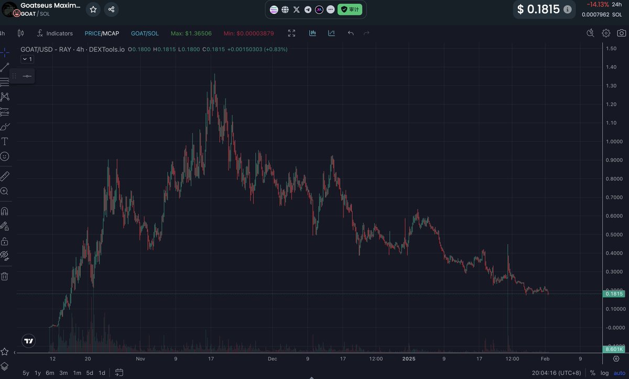Select the ruler measure tool
Screen dimensions: 629x379
pos(5,176)
